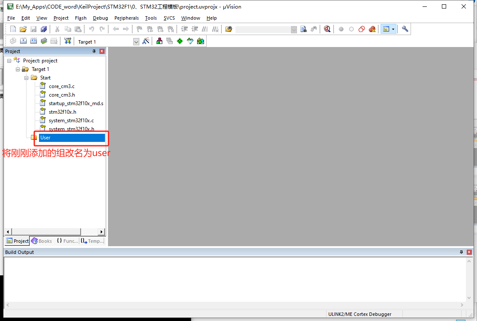This screenshot has height=321, width=477.
Task: Open Manage Run-Time Environment green diamond icon
Action: (180, 41)
